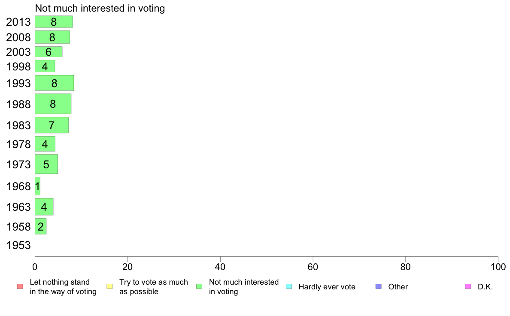The height and width of the screenshot is (316, 510).
Task: Select the 2013 bar showing 8
Action: coord(54,22)
